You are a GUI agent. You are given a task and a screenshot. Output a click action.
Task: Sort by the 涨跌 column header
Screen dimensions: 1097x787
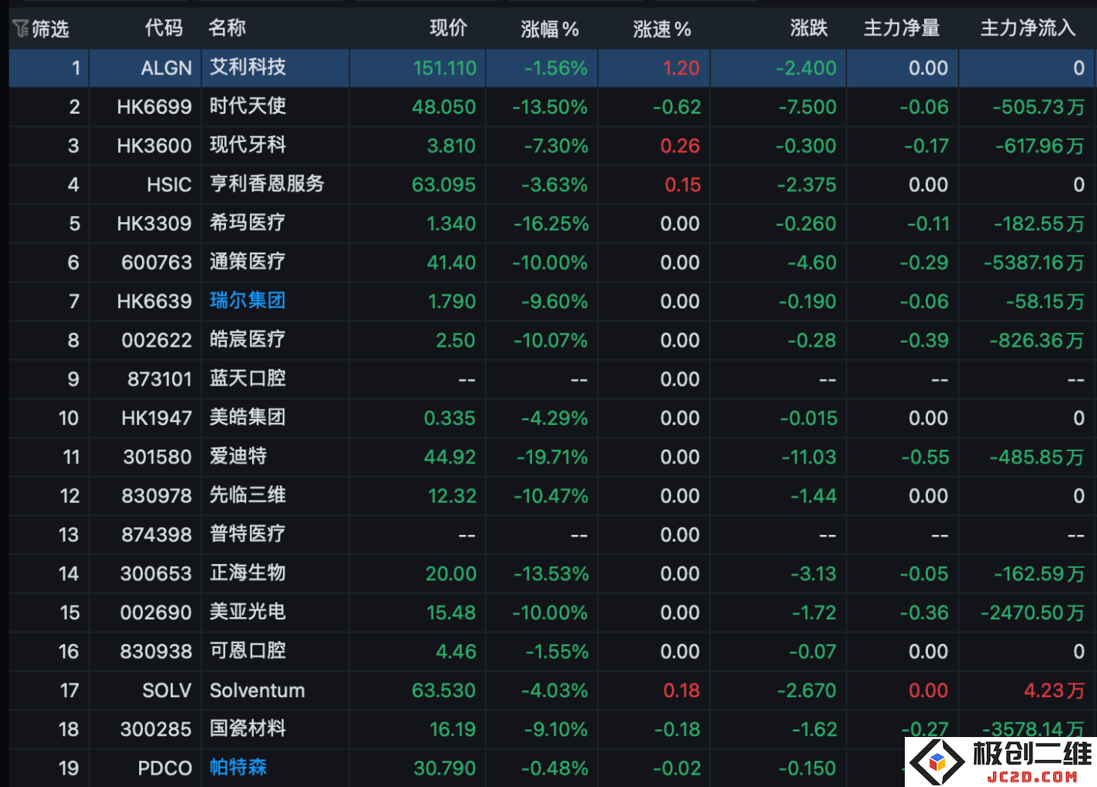point(809,28)
